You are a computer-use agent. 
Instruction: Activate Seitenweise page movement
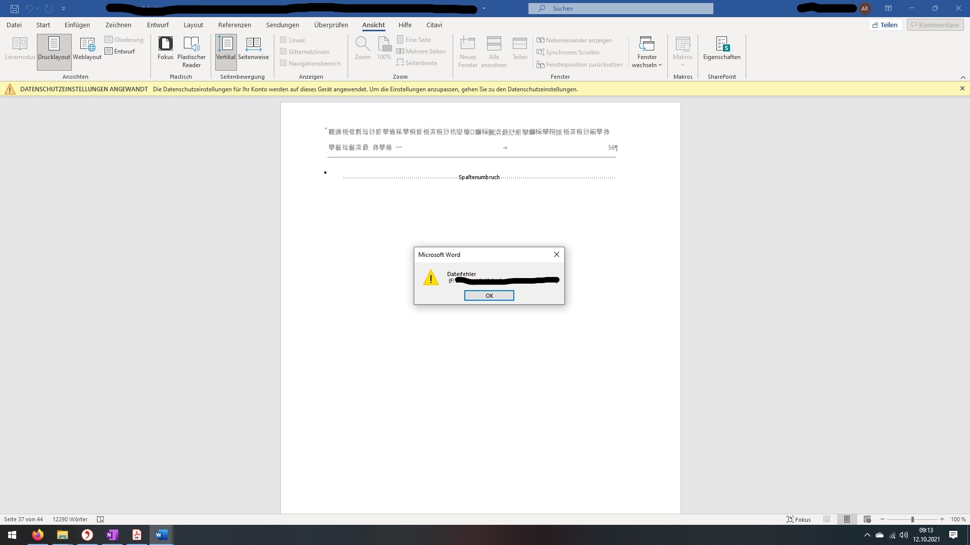(254, 48)
